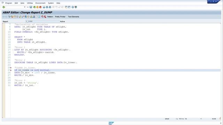Screen dimensions: 223x125
Task: Toggle Display/Change mode icon
Action: click(9, 17)
